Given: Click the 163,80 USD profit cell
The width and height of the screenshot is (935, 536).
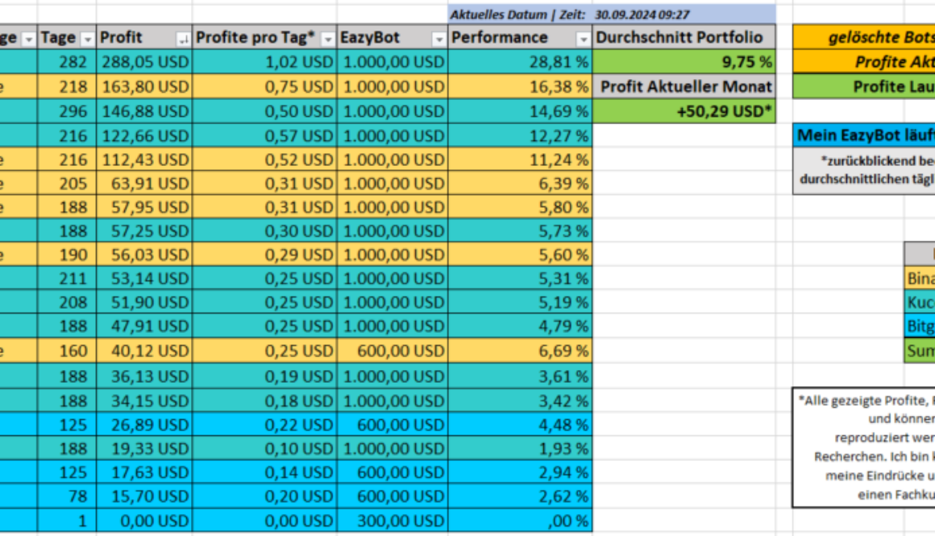Looking at the screenshot, I should (x=144, y=87).
